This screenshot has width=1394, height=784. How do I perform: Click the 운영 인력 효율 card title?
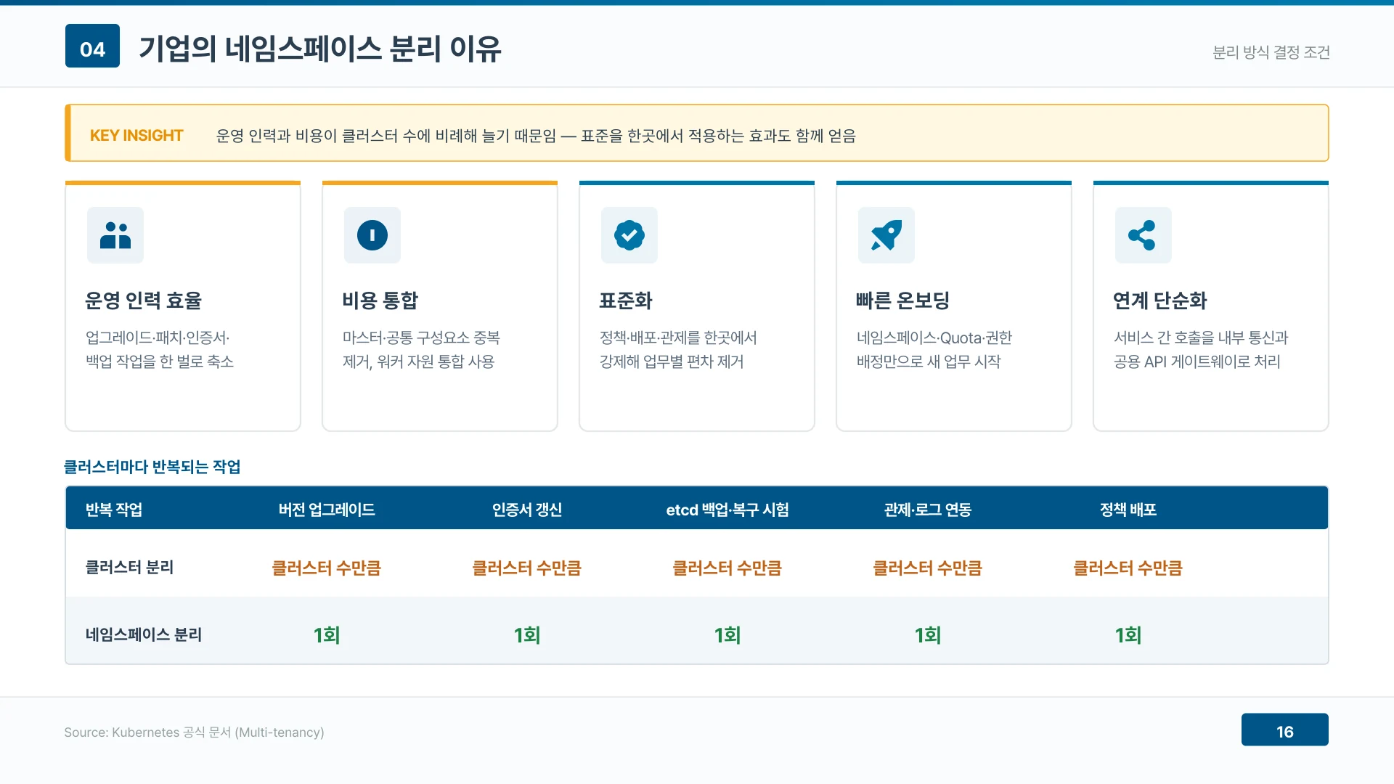click(143, 301)
